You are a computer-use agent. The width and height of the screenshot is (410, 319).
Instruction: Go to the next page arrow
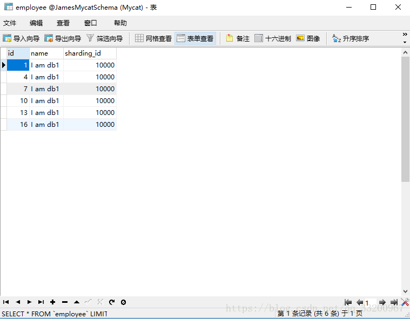pos(382,302)
